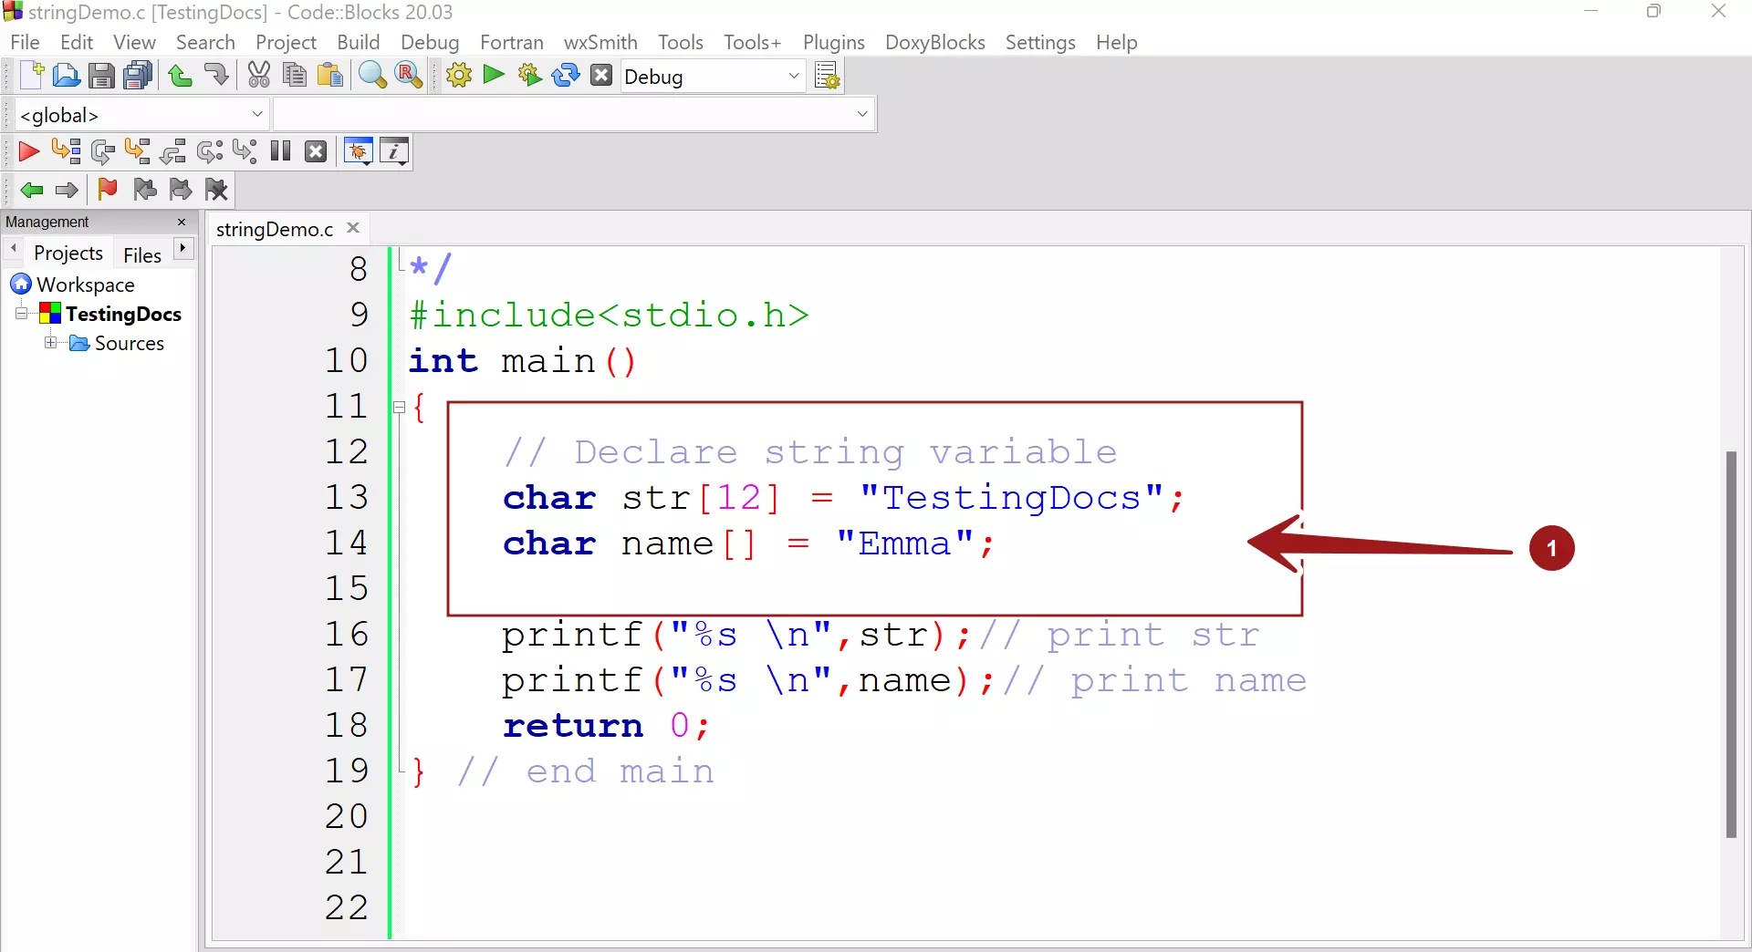Viewport: 1752px width, 952px height.
Task: Create a new file from the toolbar
Action: click(x=31, y=76)
